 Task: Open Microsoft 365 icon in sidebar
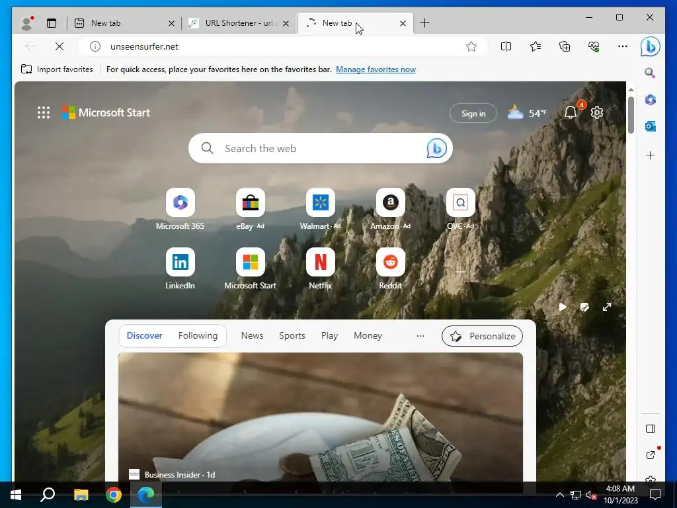pyautogui.click(x=651, y=100)
